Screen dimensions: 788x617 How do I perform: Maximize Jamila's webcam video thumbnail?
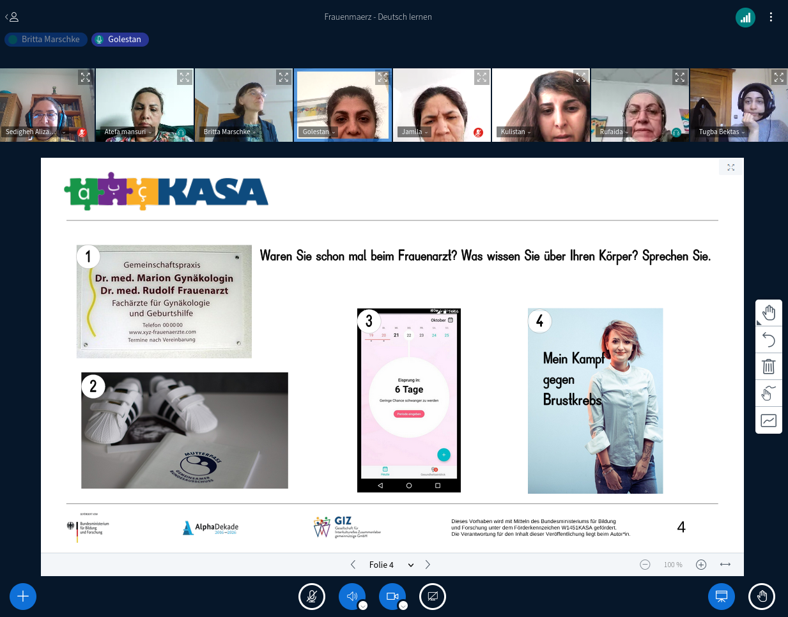point(481,77)
